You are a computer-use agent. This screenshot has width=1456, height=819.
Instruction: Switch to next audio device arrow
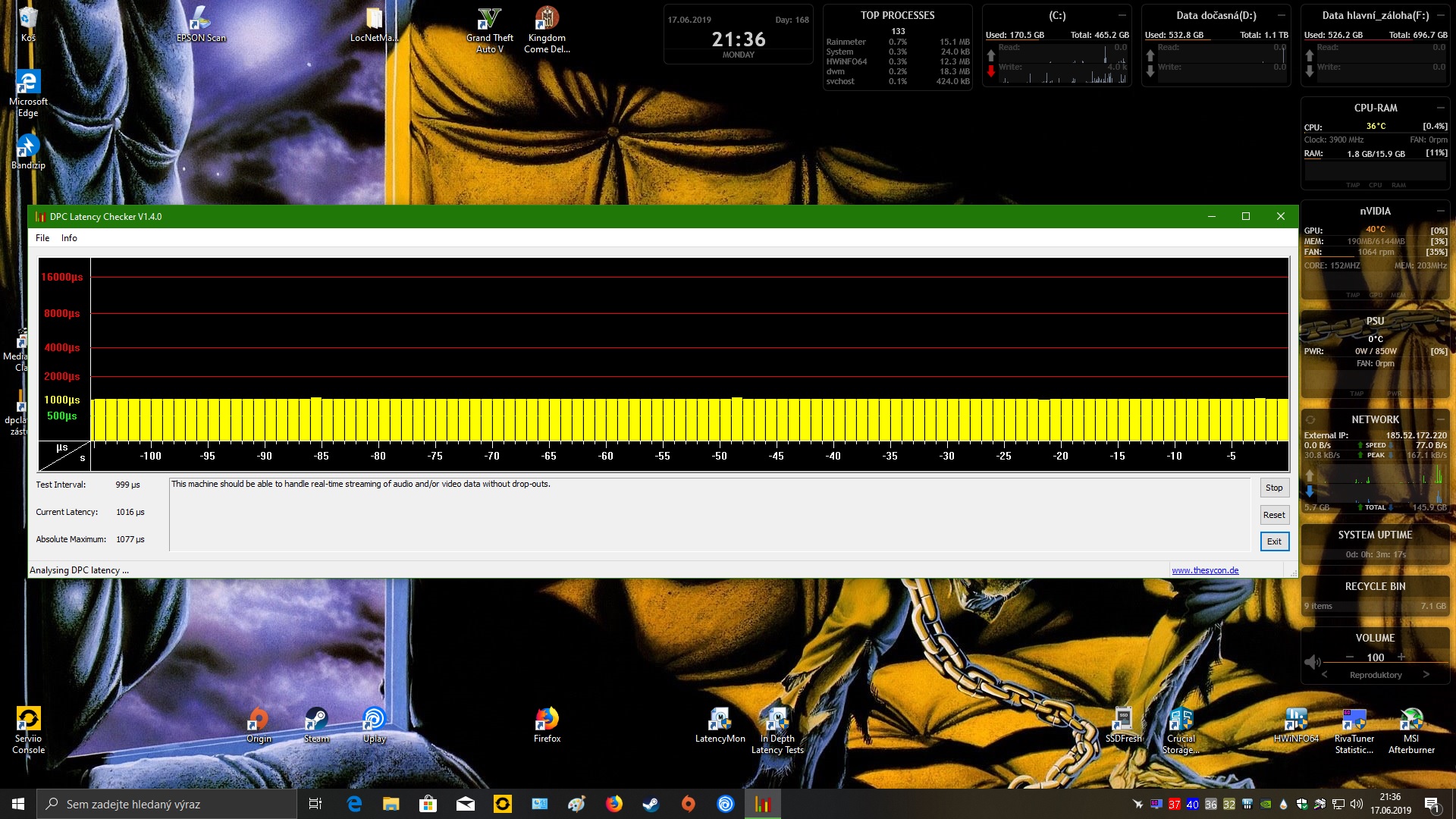pyautogui.click(x=1426, y=675)
